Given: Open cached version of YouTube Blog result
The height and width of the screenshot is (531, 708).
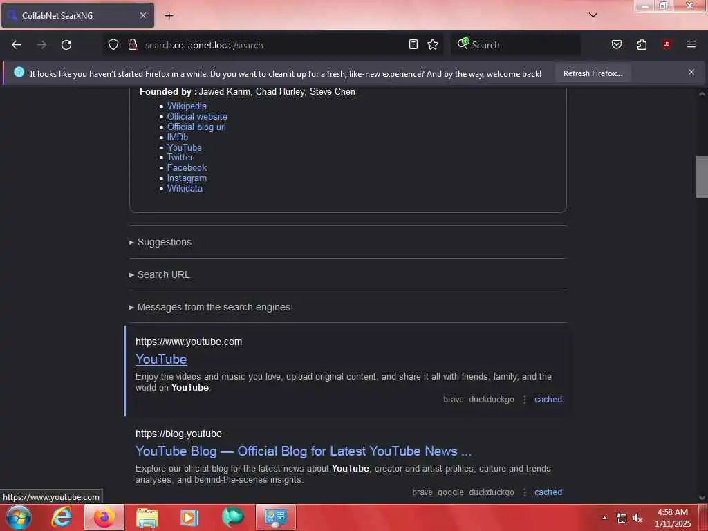Looking at the screenshot, I should pyautogui.click(x=548, y=492).
